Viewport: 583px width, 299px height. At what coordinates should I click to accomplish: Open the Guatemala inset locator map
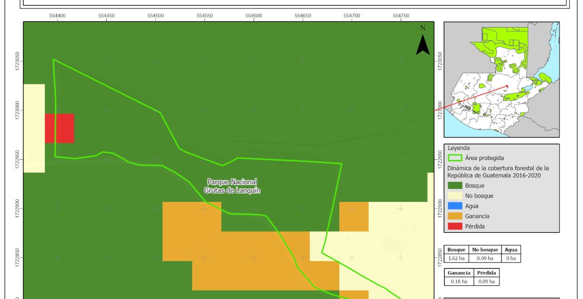tap(501, 79)
